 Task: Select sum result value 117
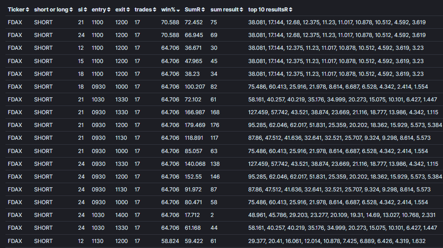(x=214, y=138)
